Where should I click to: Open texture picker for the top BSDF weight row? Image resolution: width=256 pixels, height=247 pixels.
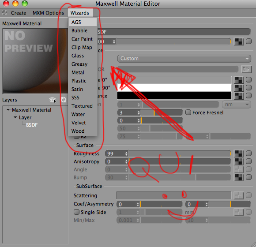239,41
